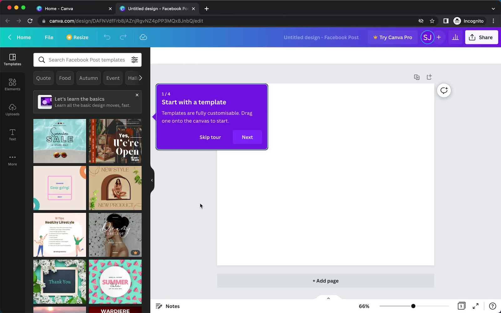Screen dimensions: 501x313
Task: Click the cloud save status icon
Action: point(143,37)
